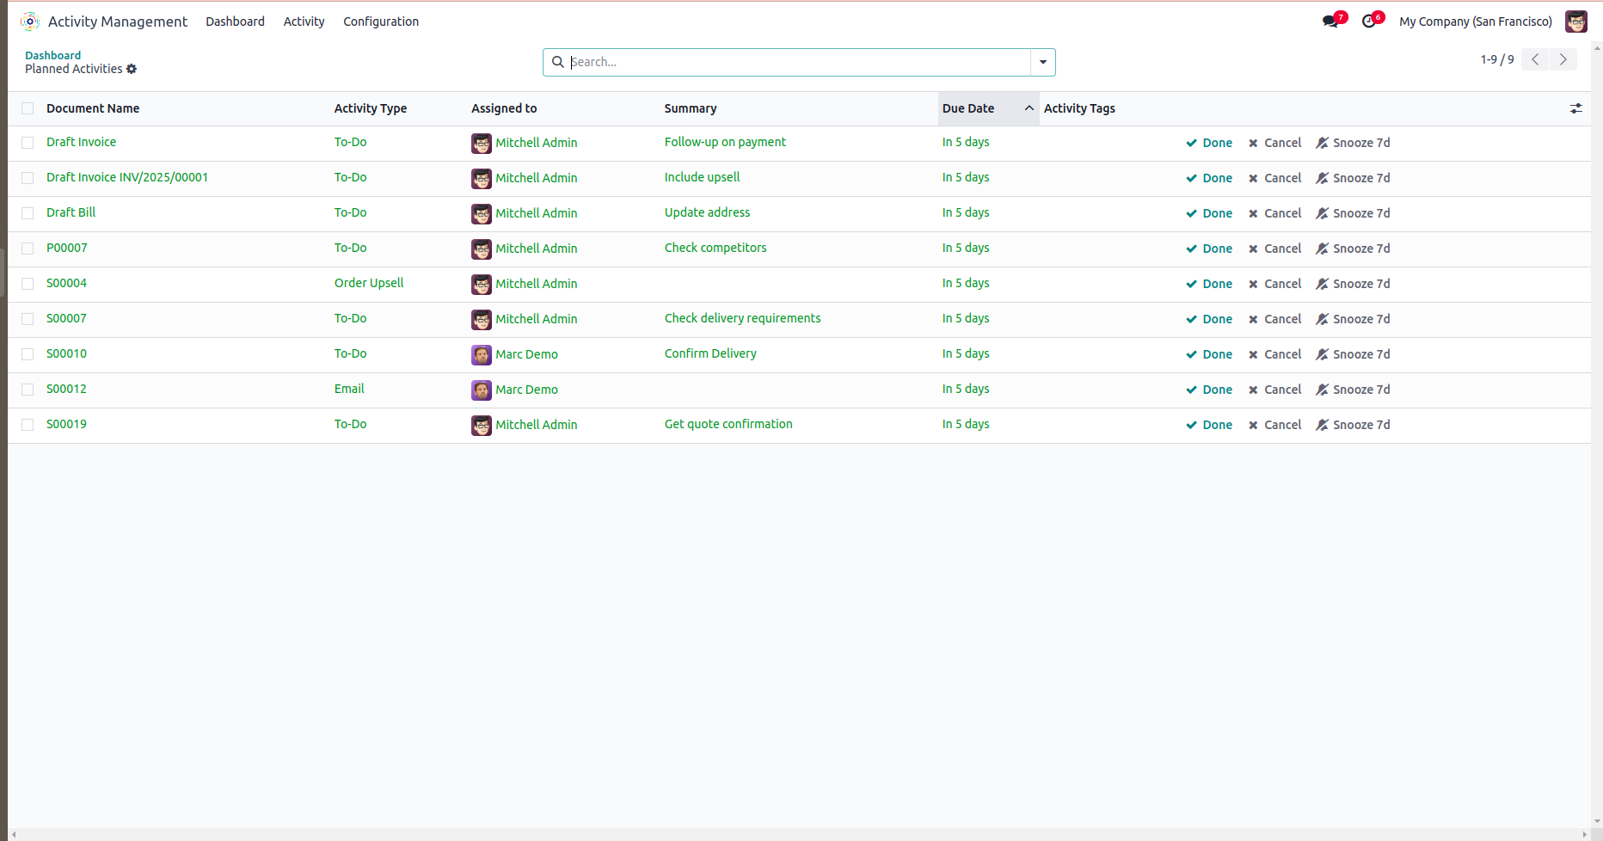This screenshot has width=1603, height=841.
Task: Snooze the S00010 activity 7 days
Action: 1353,354
